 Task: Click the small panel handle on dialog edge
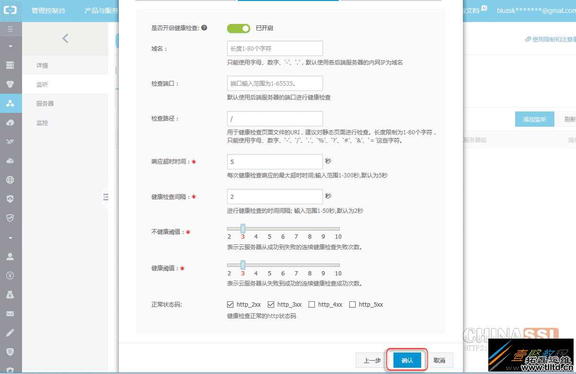coord(105,197)
